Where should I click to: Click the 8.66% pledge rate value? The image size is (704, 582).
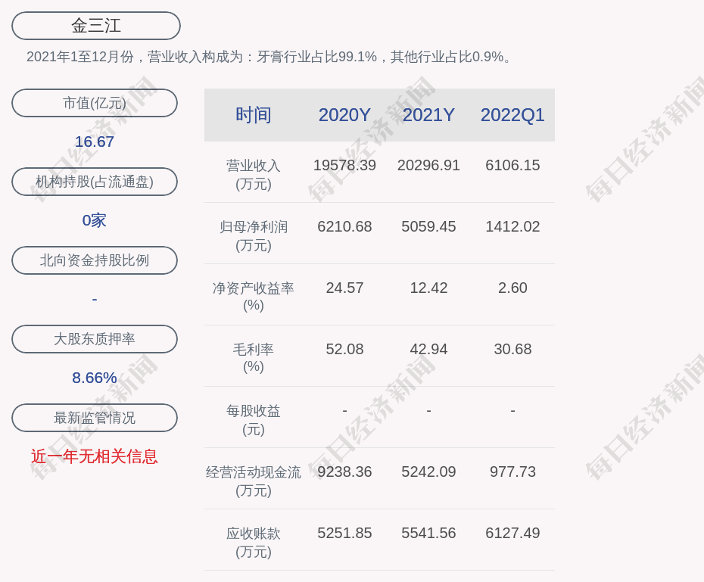point(95,378)
